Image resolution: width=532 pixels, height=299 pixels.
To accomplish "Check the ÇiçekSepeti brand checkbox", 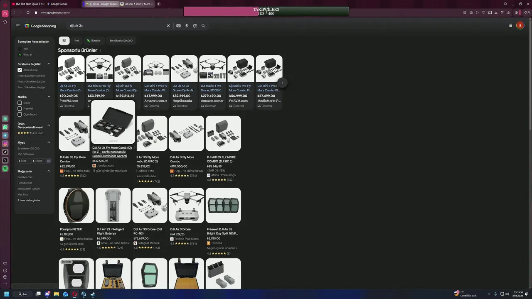I will (20, 114).
